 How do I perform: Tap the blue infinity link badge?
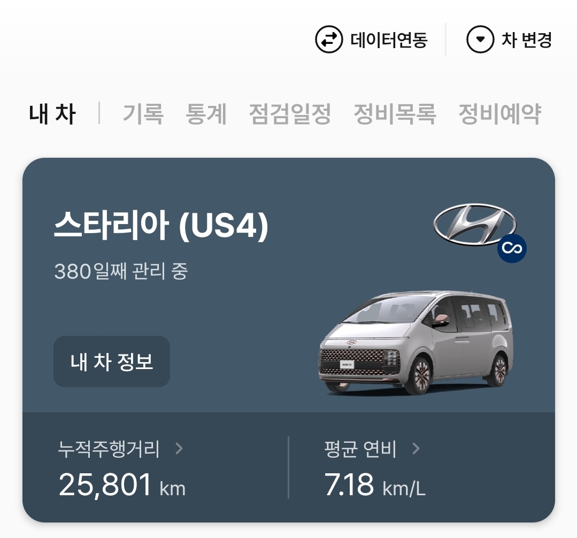coord(512,248)
